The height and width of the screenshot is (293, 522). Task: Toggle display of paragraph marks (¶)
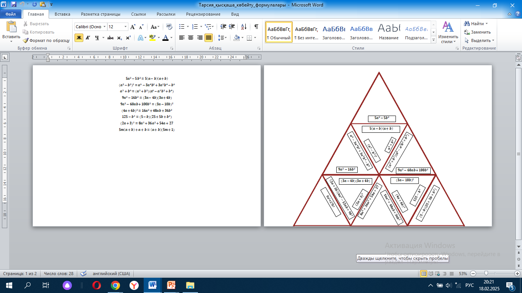click(x=256, y=27)
